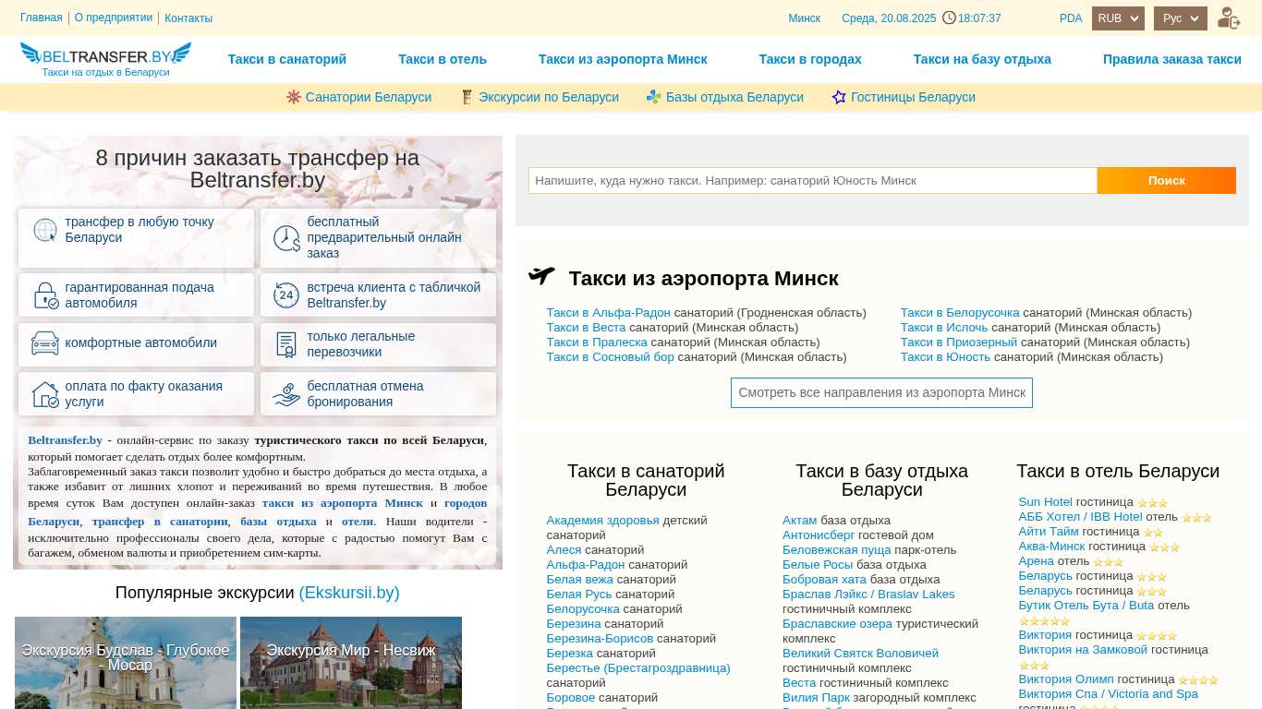Click the sun icon near Санатории Беларуси
Viewport: 1262px width, 709px height.
294,97
